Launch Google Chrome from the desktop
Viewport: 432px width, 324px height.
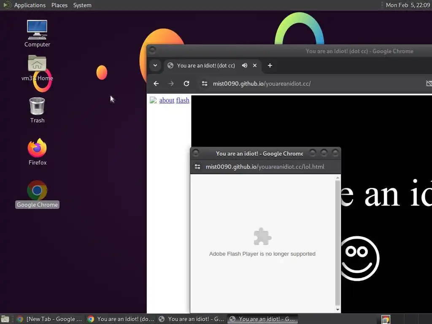click(x=37, y=194)
